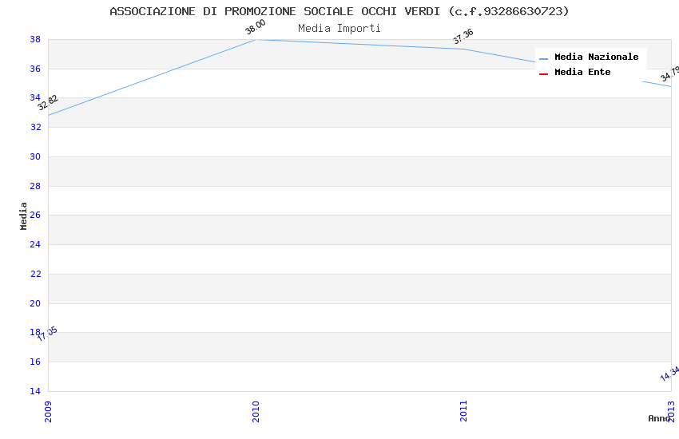Click the y-axis value 38
The width and height of the screenshot is (679, 439).
click(35, 39)
